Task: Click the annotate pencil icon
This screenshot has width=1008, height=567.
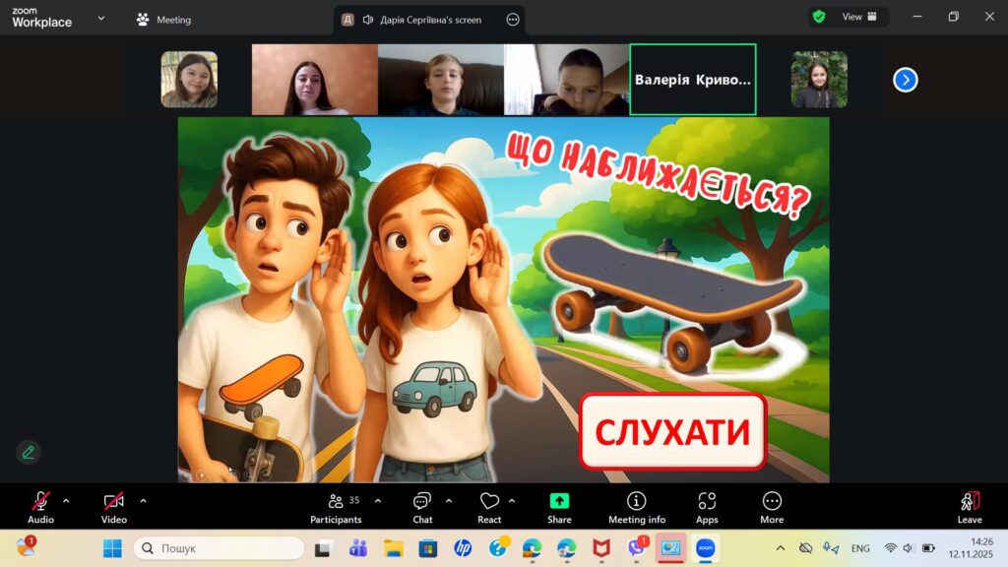Action: click(x=29, y=452)
